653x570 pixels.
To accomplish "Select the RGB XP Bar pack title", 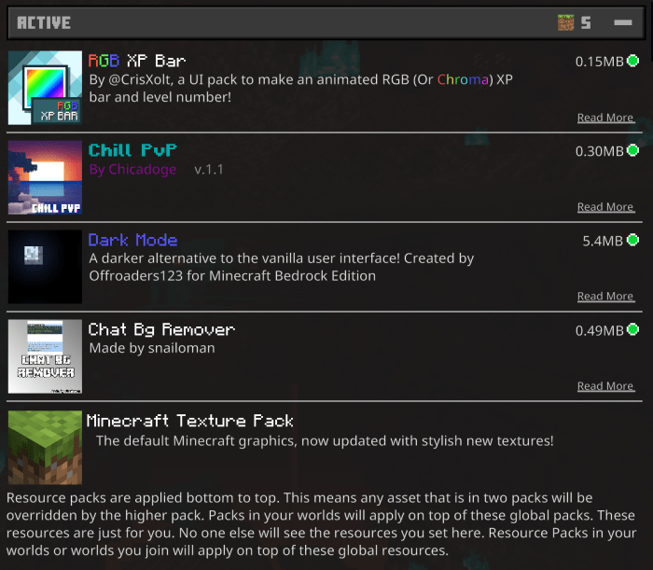I will point(137,61).
